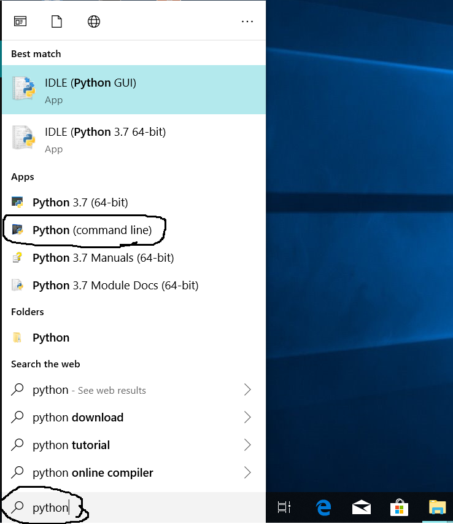Select the Documents filter icon
This screenshot has height=524, width=453.
pos(56,22)
